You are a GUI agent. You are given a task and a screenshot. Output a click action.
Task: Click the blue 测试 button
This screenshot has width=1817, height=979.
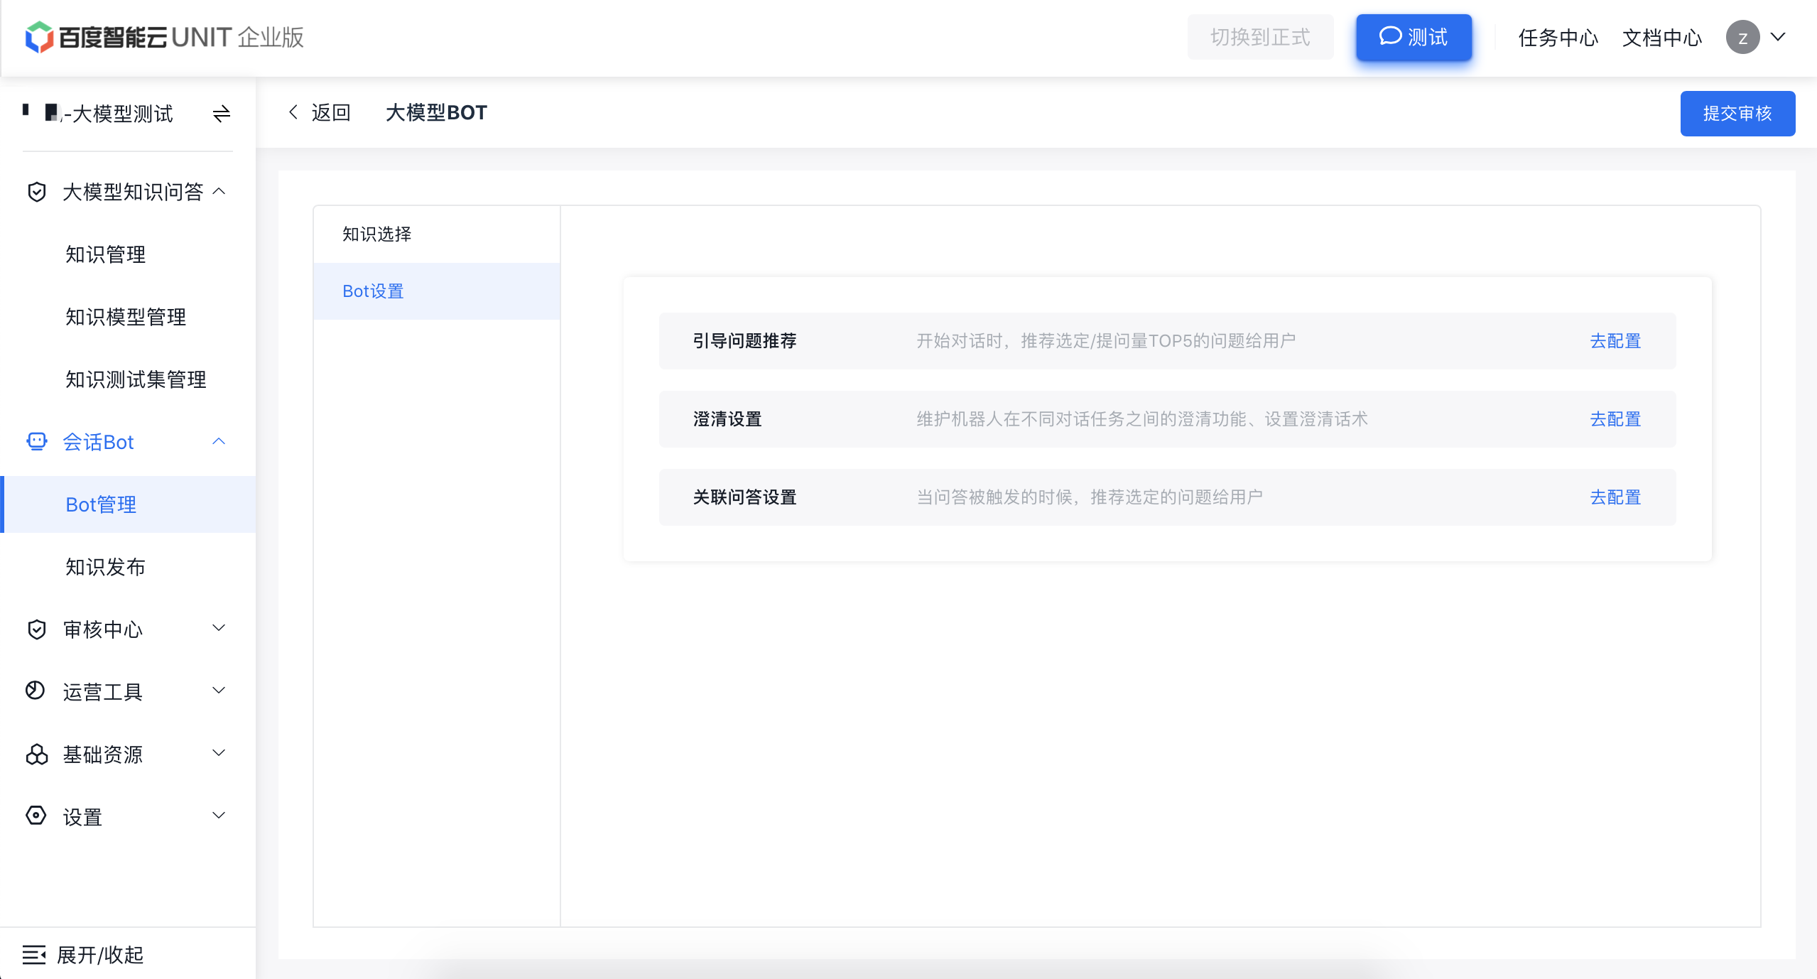coord(1414,37)
